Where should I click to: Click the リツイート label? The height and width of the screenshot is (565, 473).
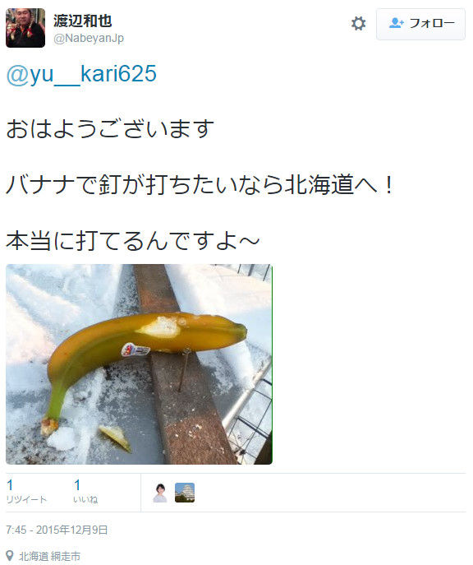coord(26,499)
